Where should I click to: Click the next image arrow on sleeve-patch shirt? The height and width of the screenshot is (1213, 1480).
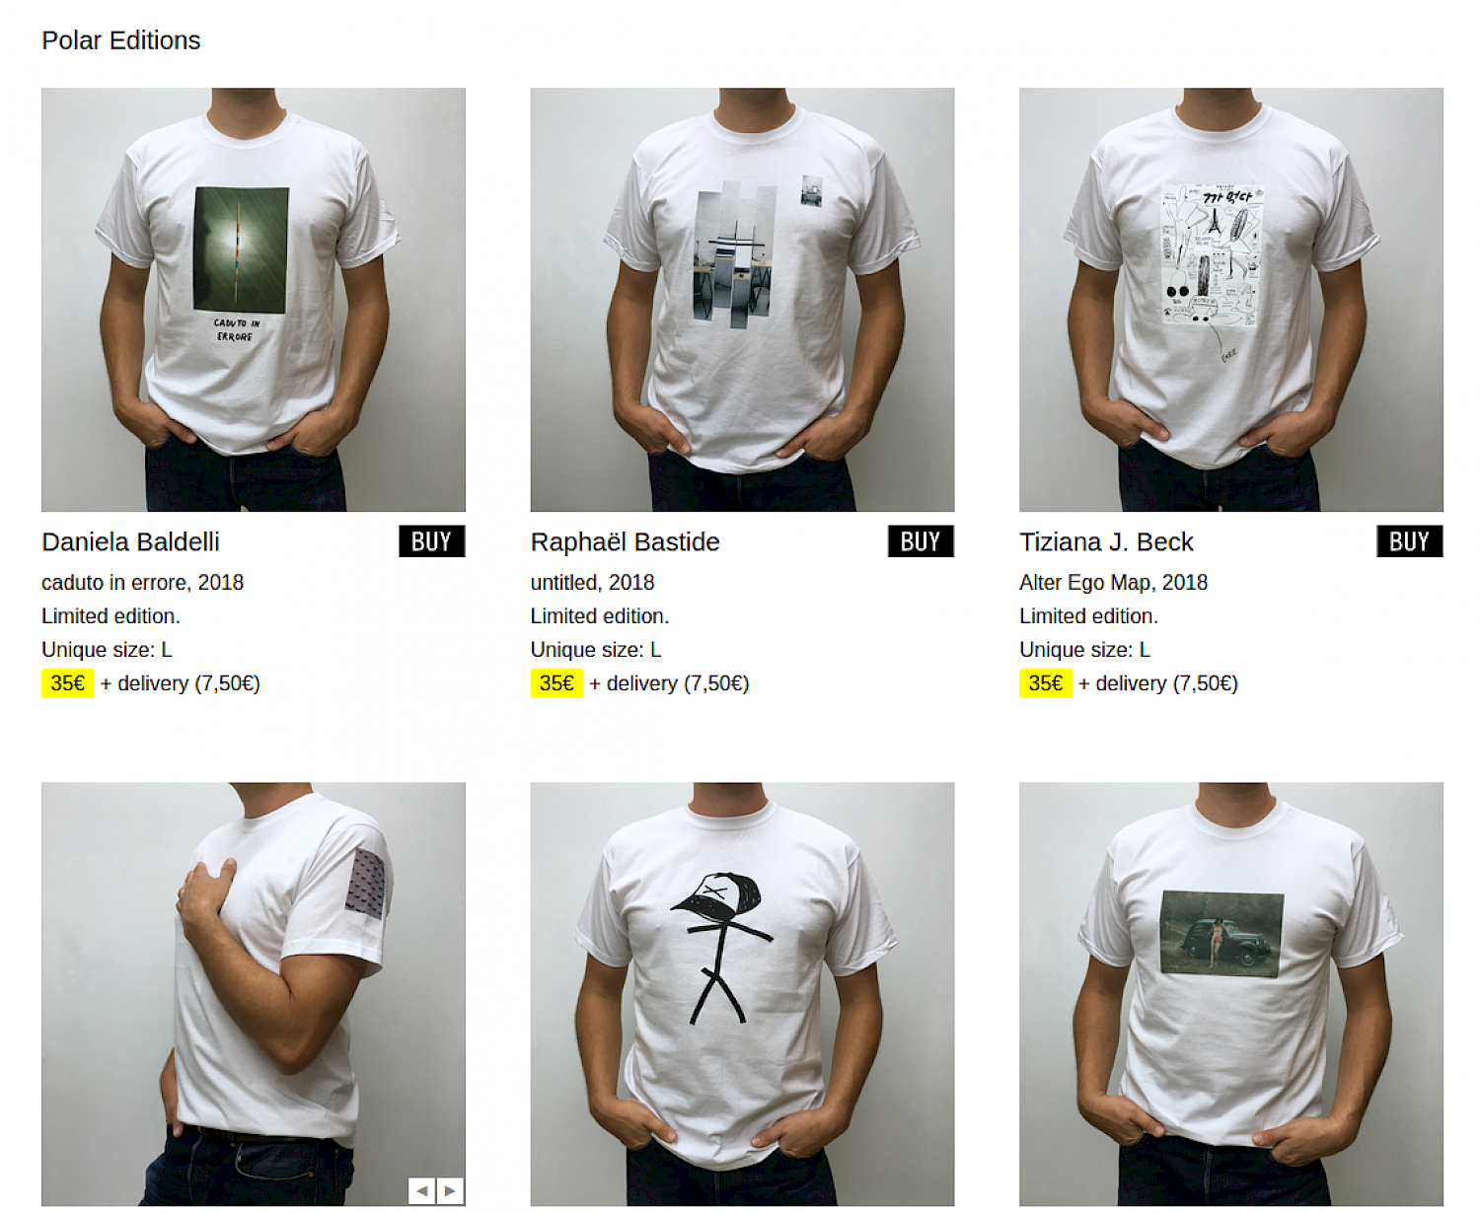[450, 1190]
